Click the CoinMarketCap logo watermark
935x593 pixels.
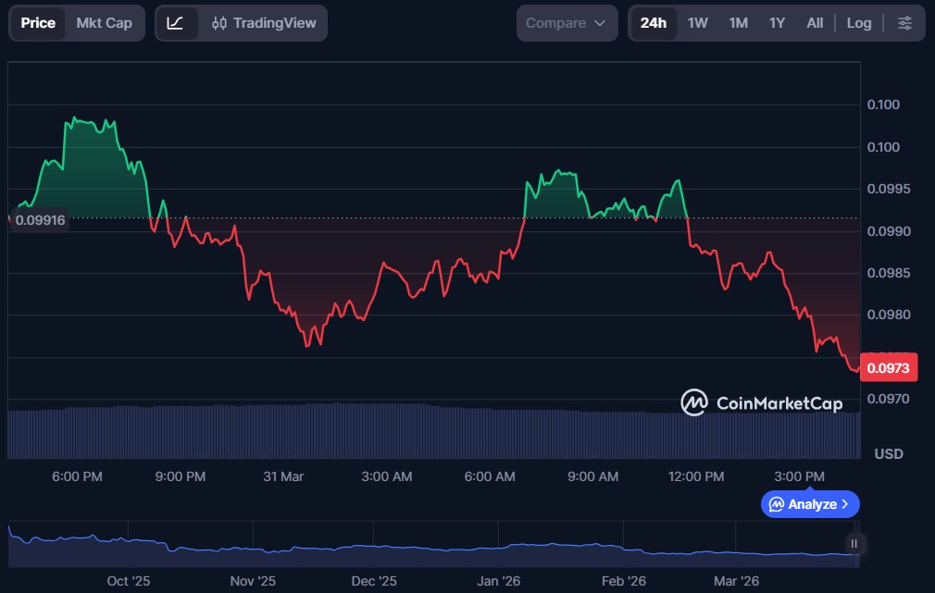click(761, 402)
